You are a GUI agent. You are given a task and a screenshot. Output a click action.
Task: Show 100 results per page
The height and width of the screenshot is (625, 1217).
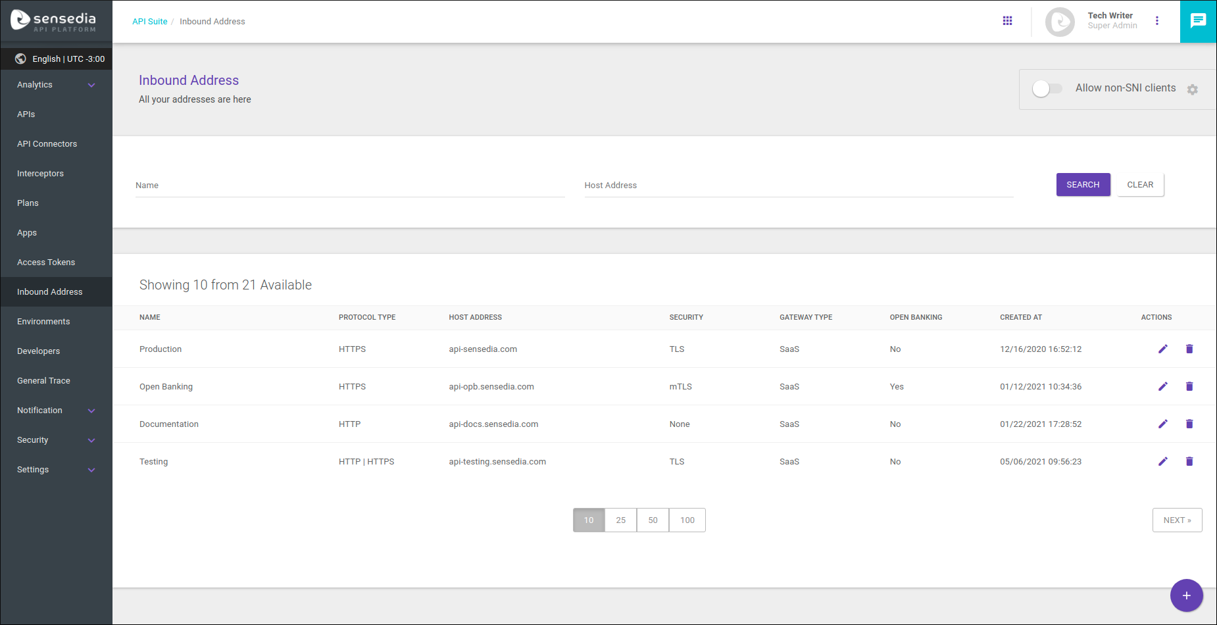[687, 520]
